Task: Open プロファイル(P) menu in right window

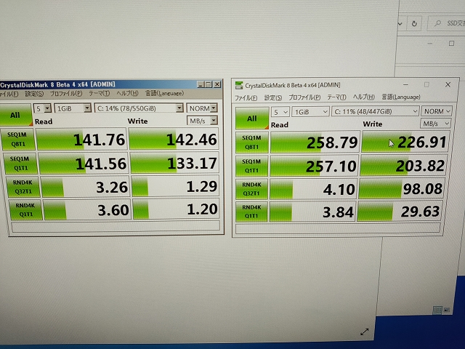Action: point(304,97)
